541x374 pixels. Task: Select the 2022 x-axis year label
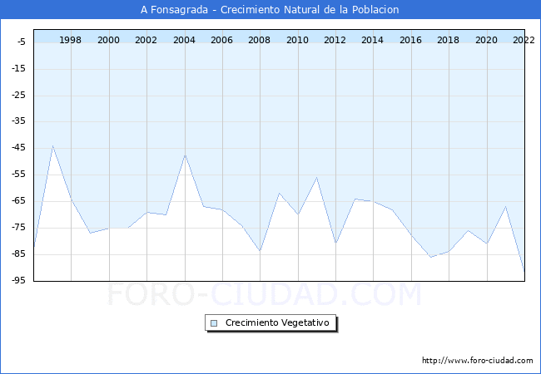click(x=524, y=40)
